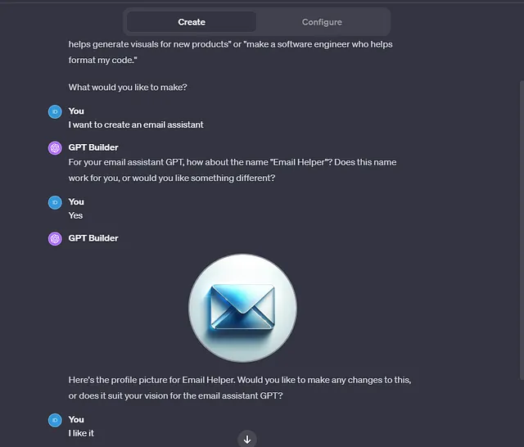The width and height of the screenshot is (524, 447).
Task: Open the Configure tab
Action: coord(322,22)
